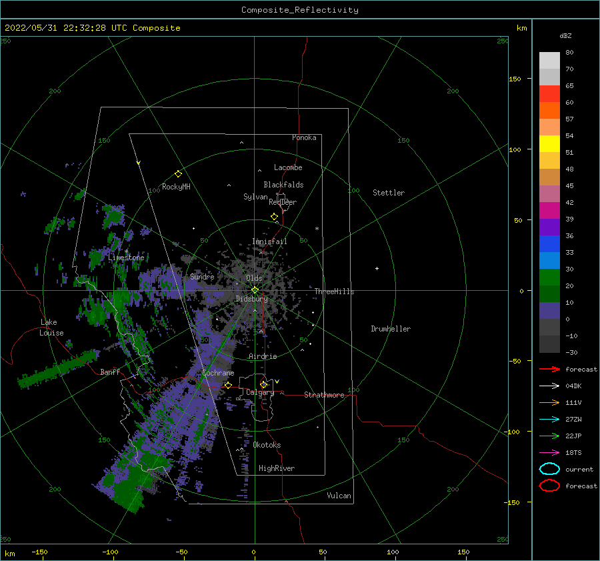Select the Banff label

coord(110,372)
